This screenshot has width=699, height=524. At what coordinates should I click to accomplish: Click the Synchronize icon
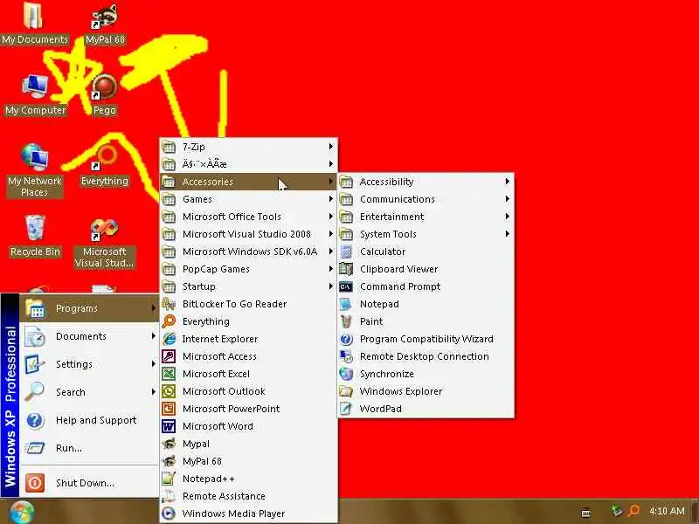[346, 374]
